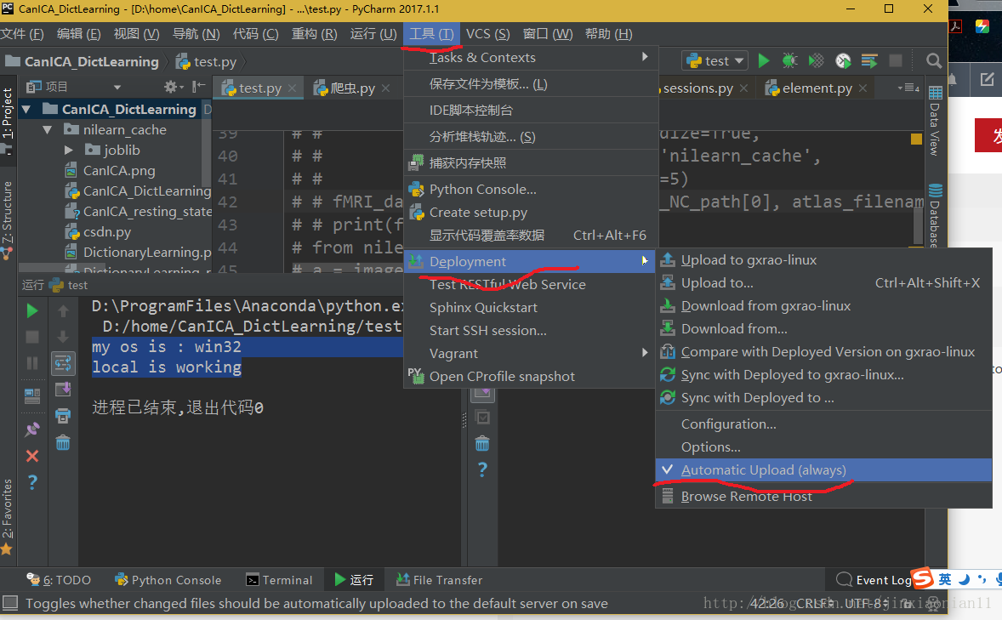Clear all output with trash icon

(x=63, y=442)
